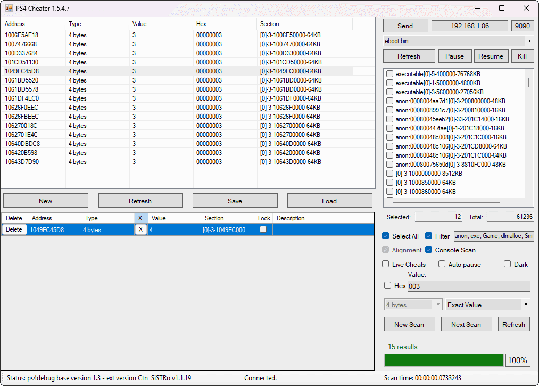
Task: Select result row 1061BD5520
Action: pos(177,80)
